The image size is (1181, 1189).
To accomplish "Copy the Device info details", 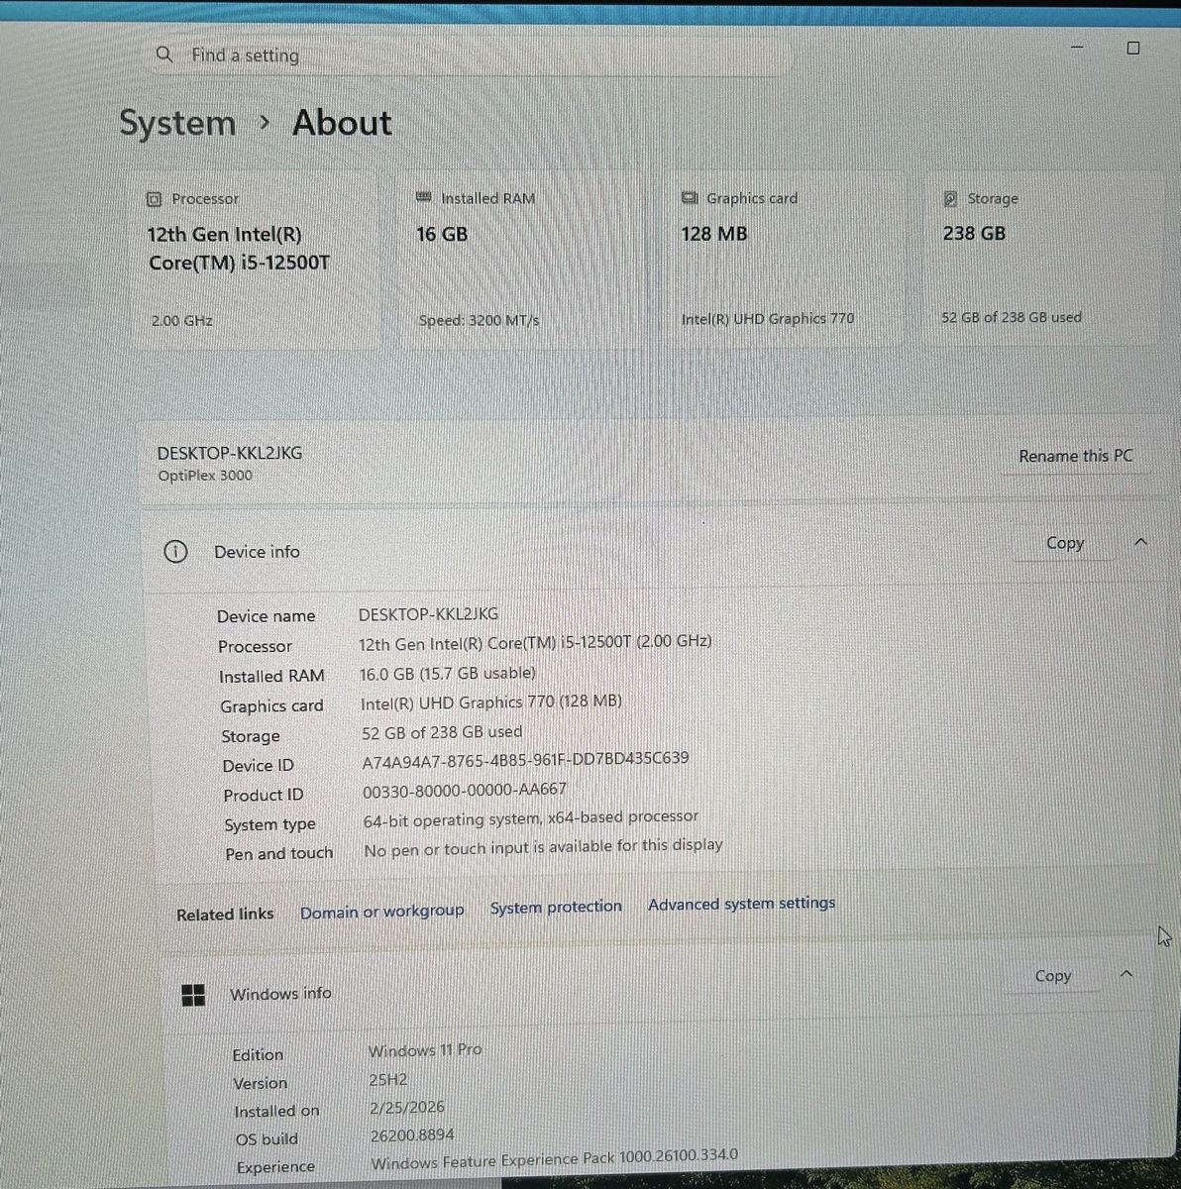I will point(1065,543).
